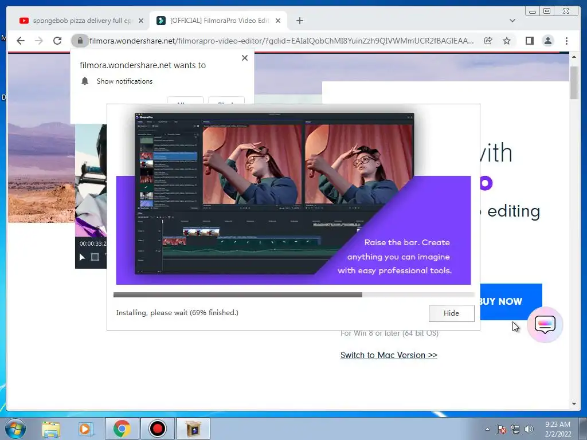Viewport: 587px width, 440px height.
Task: Hide the installer window
Action: [x=452, y=313]
